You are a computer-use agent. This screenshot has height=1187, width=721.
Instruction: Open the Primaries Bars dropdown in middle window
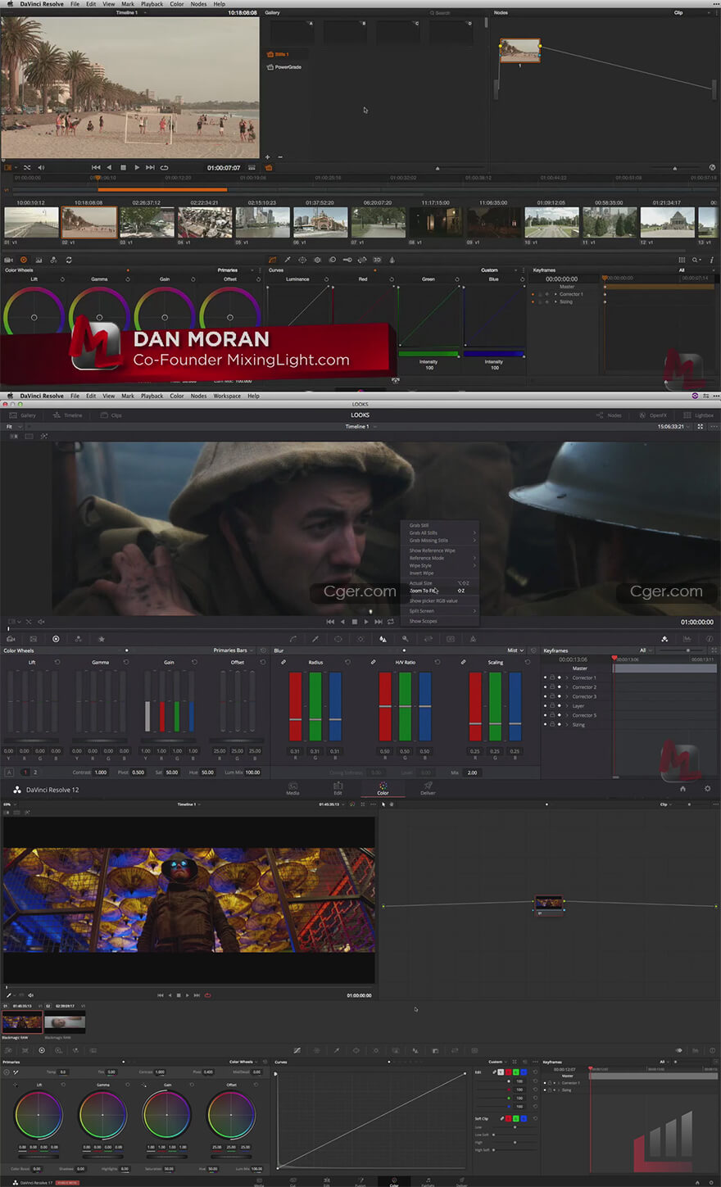(x=234, y=650)
